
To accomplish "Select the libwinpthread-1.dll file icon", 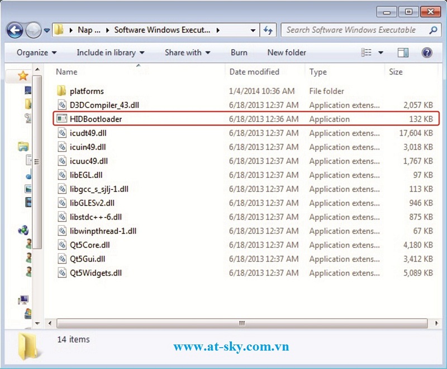I will pos(62,231).
